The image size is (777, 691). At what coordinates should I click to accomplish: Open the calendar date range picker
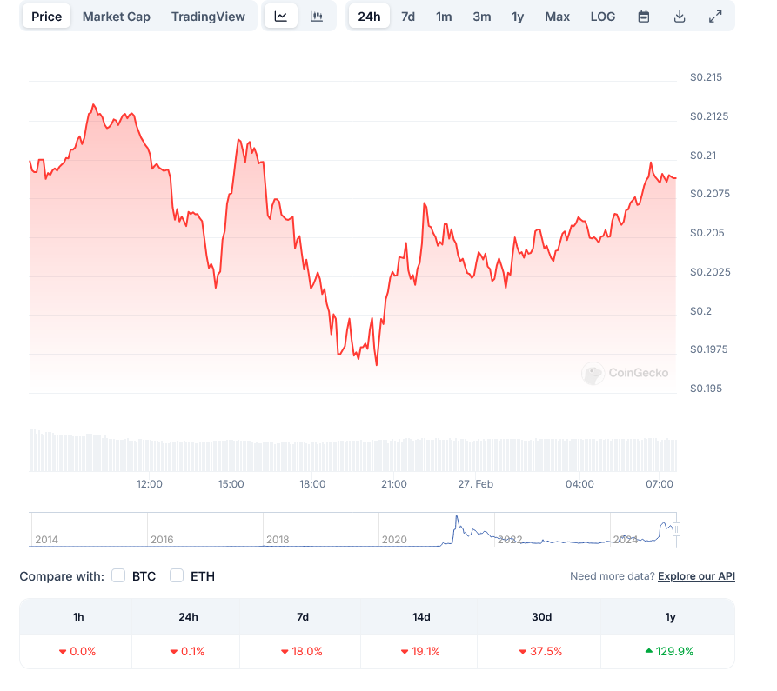point(644,17)
